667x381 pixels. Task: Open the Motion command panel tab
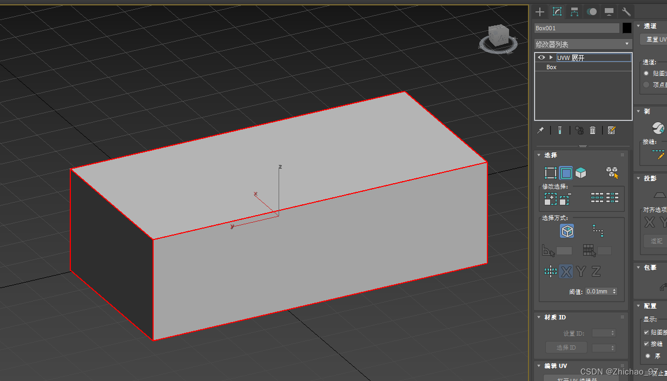point(592,12)
